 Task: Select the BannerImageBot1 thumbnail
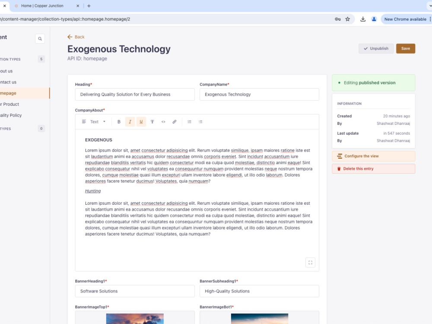pyautogui.click(x=260, y=319)
